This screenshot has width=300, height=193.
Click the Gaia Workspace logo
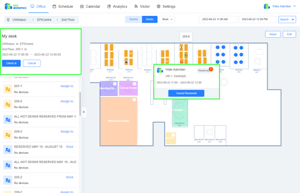pos(15,6)
